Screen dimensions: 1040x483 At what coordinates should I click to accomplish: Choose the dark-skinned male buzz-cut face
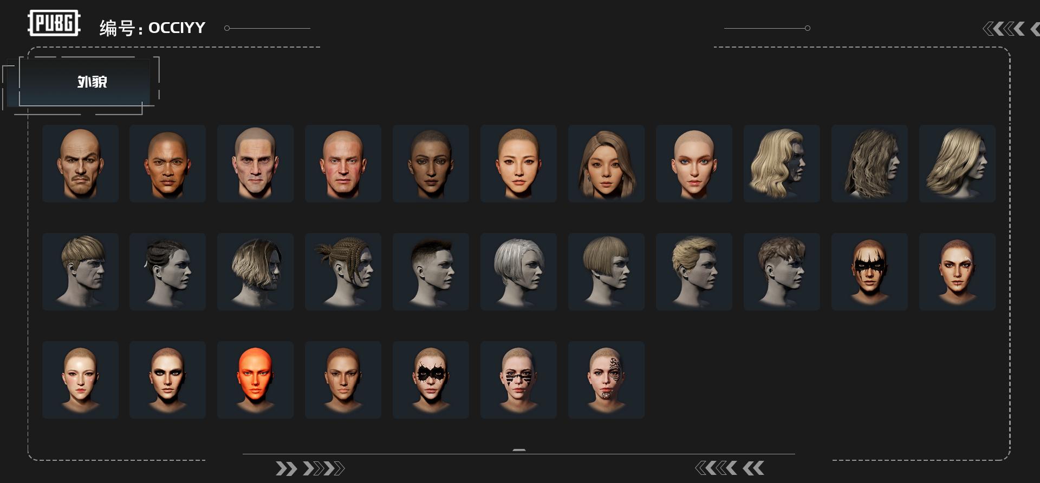coord(167,163)
